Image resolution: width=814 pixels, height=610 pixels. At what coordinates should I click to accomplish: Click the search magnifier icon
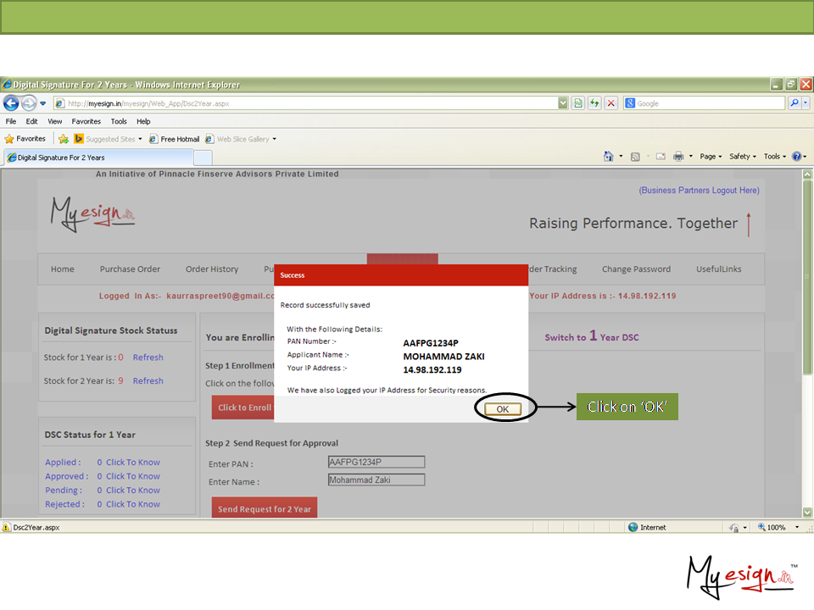tap(794, 103)
